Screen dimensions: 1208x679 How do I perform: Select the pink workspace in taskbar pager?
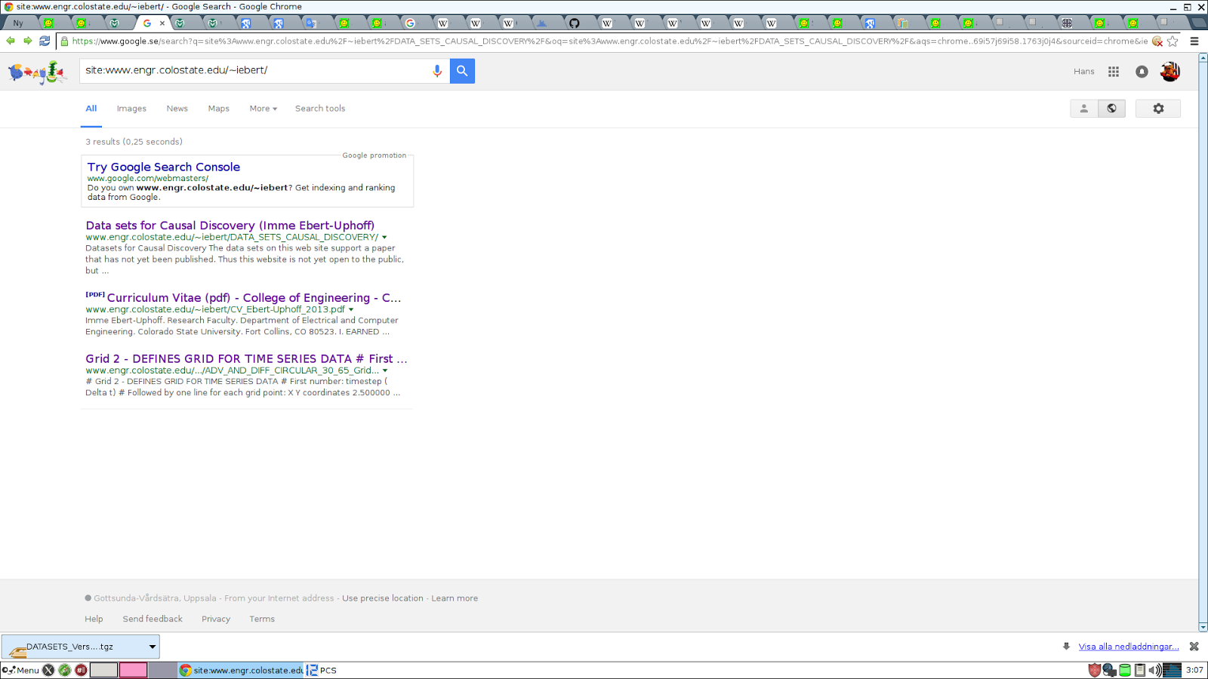tap(134, 670)
